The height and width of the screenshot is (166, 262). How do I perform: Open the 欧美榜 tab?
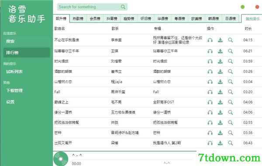point(196,18)
